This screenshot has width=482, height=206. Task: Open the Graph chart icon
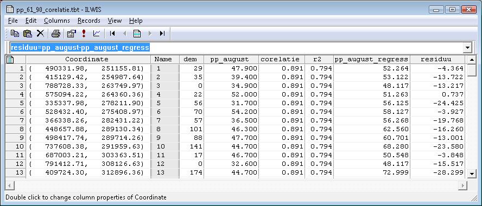click(97, 34)
